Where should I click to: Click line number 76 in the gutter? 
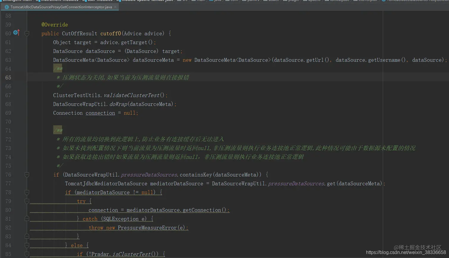coord(8,175)
